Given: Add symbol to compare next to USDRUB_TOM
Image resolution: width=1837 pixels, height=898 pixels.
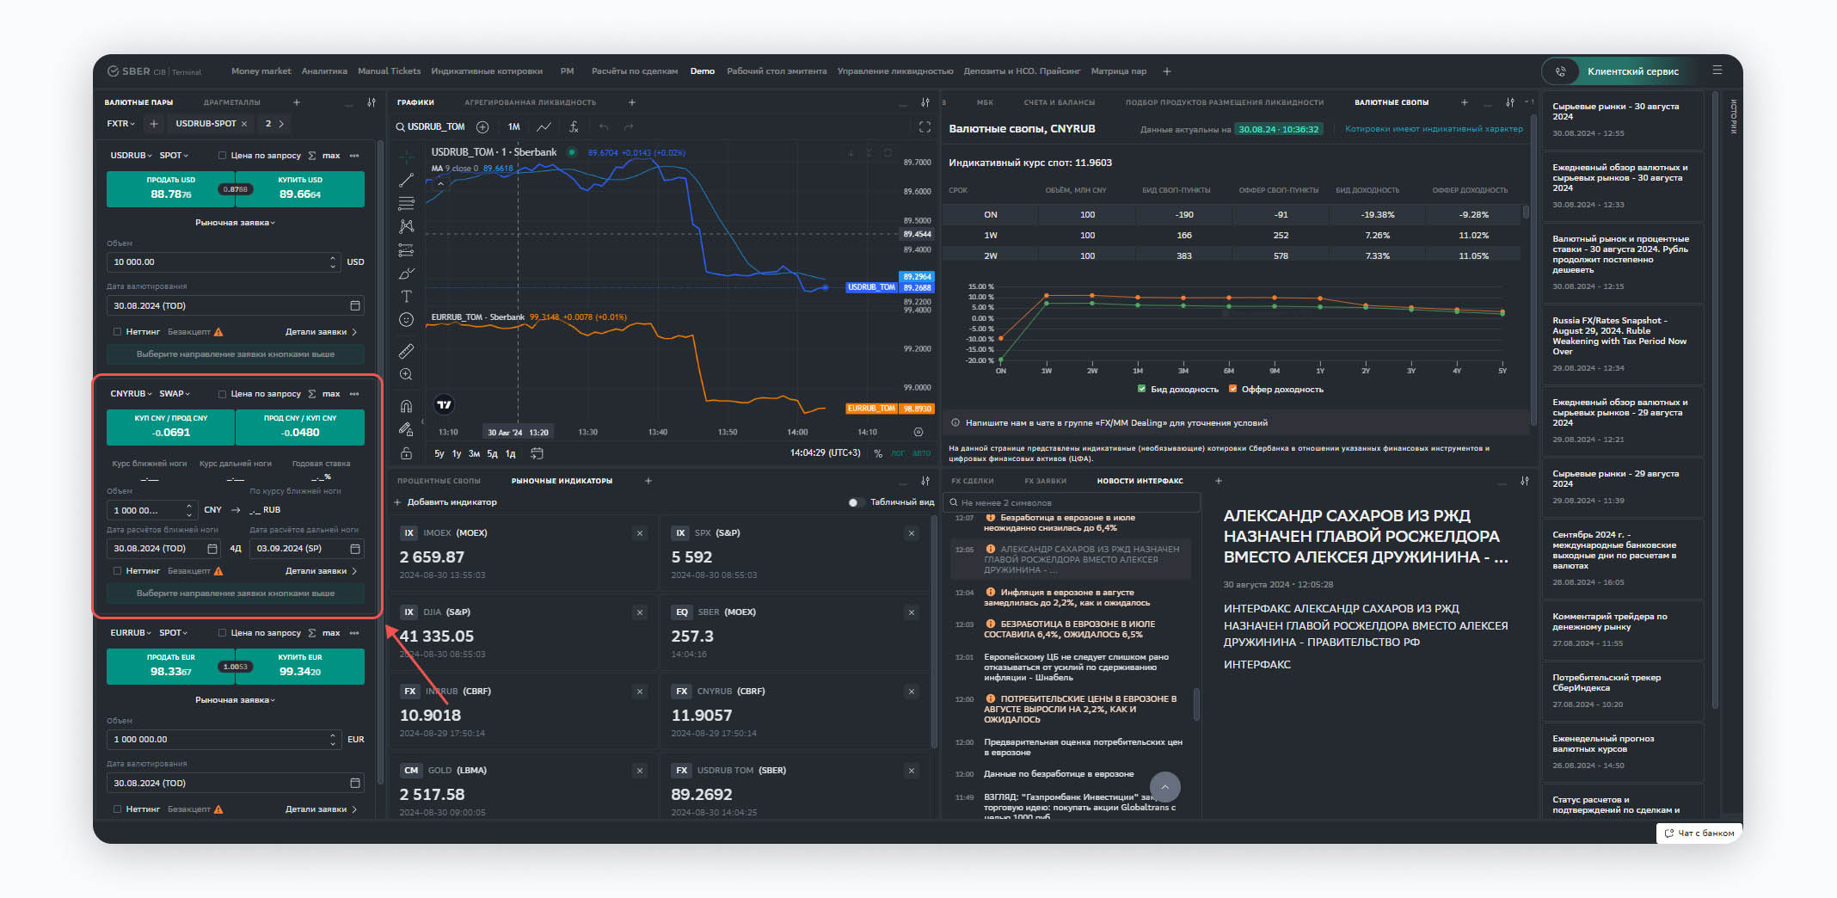Looking at the screenshot, I should 482,126.
